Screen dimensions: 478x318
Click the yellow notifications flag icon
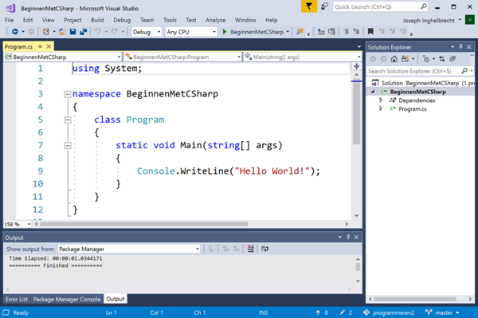pyautogui.click(x=309, y=6)
